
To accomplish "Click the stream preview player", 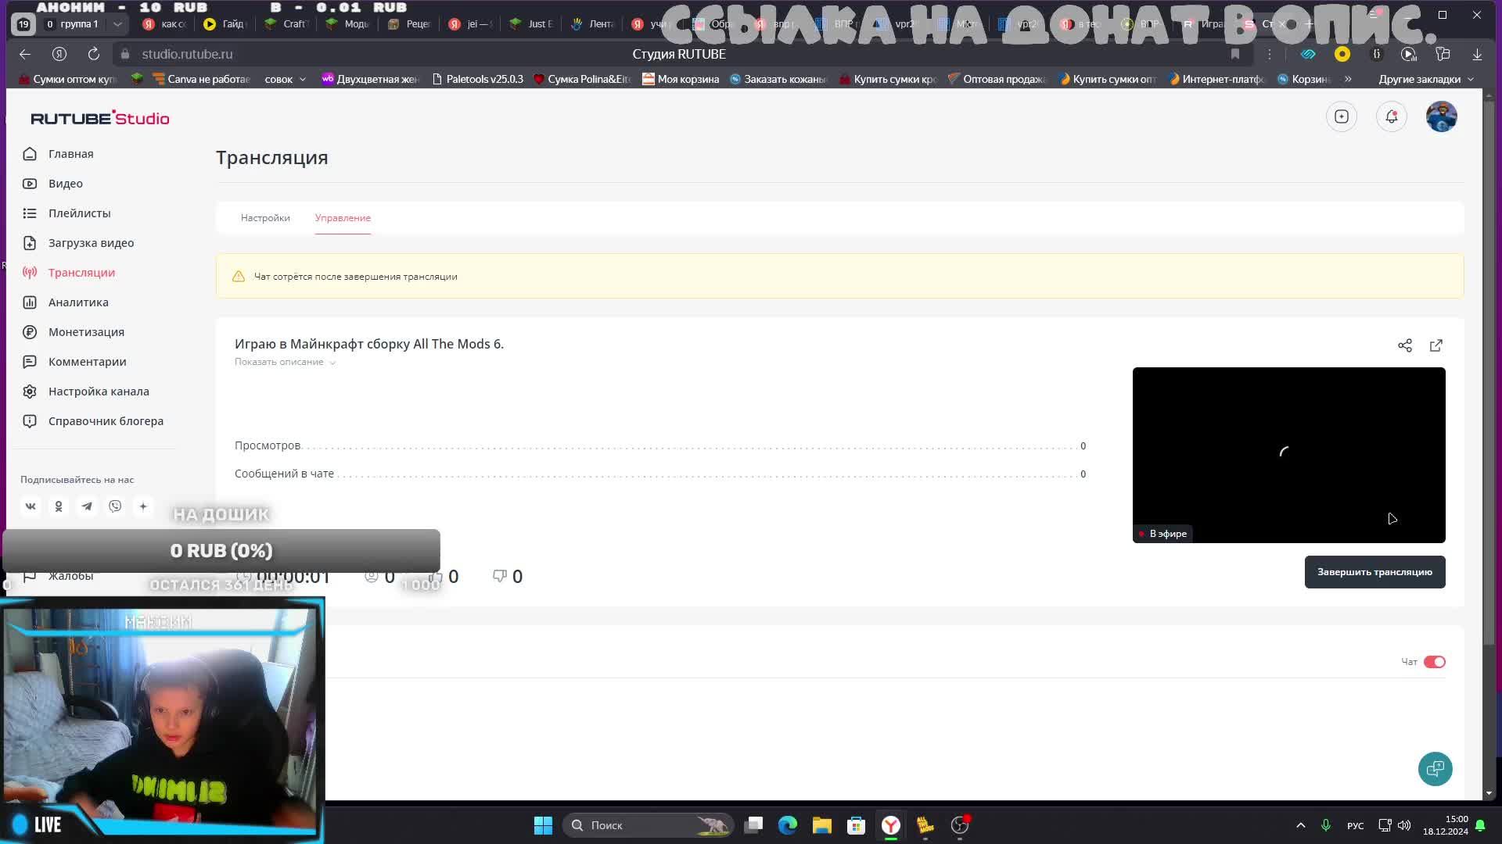I will (x=1289, y=455).
